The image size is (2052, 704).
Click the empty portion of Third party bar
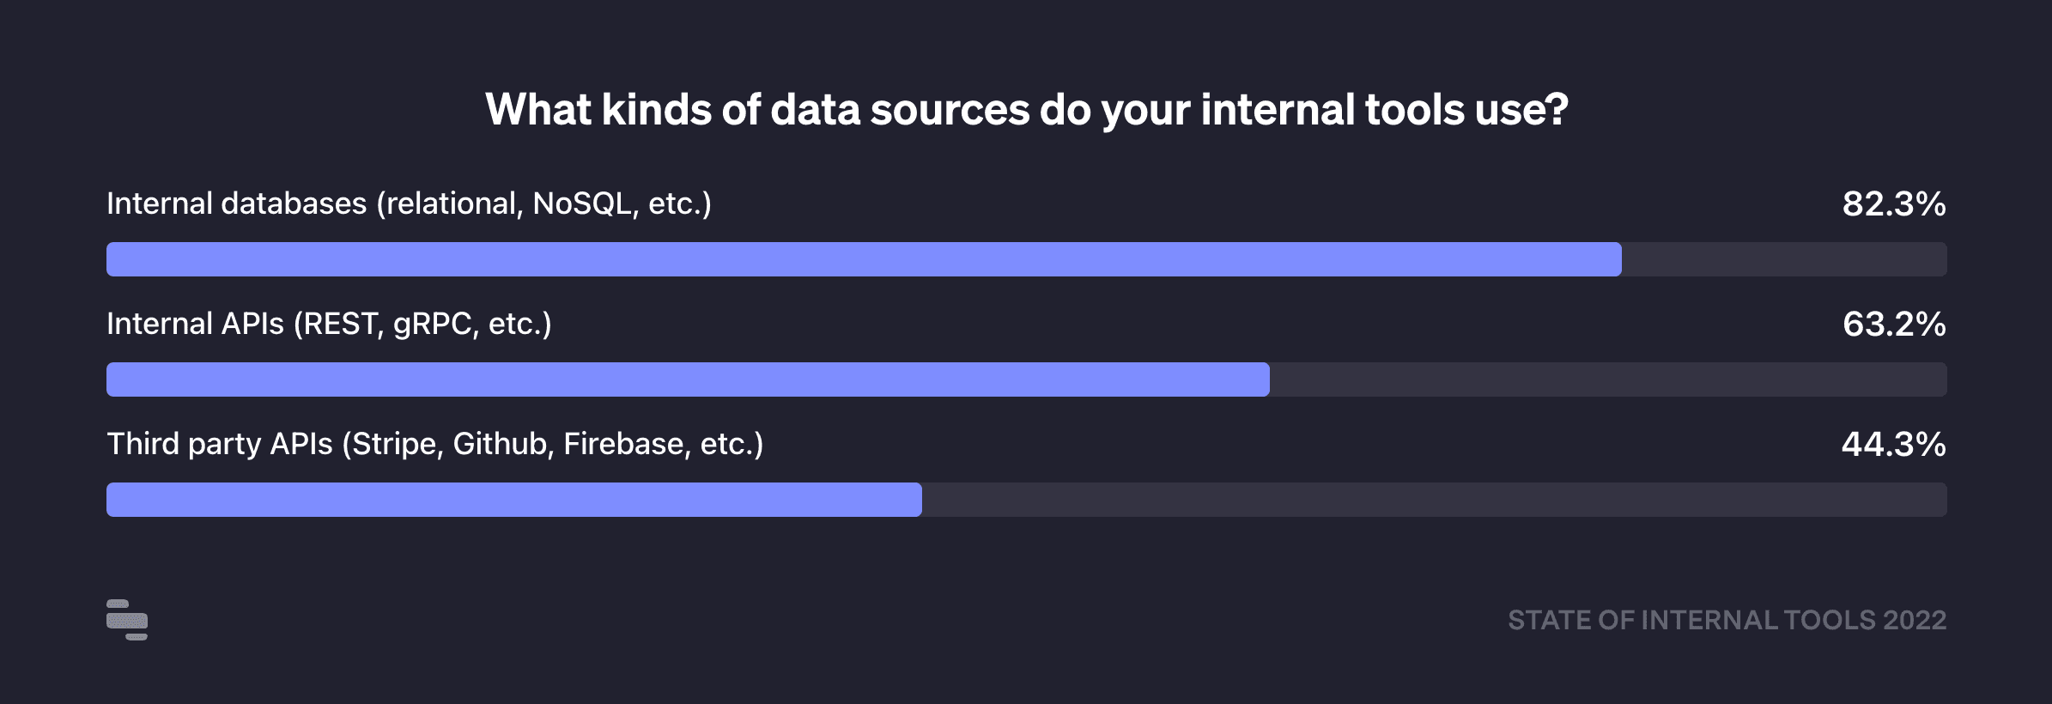coord(1434,500)
